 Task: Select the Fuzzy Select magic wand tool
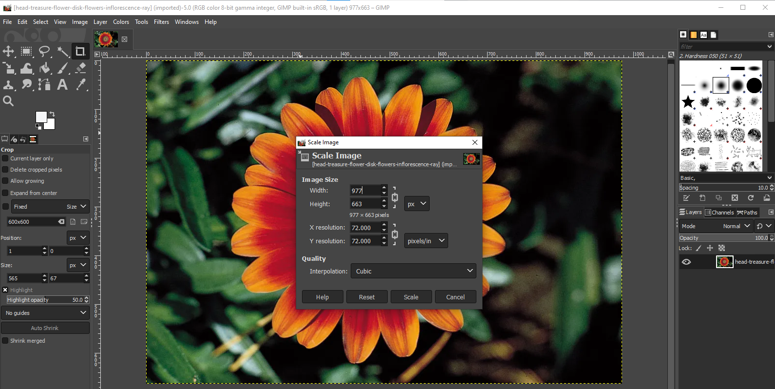[x=62, y=51]
